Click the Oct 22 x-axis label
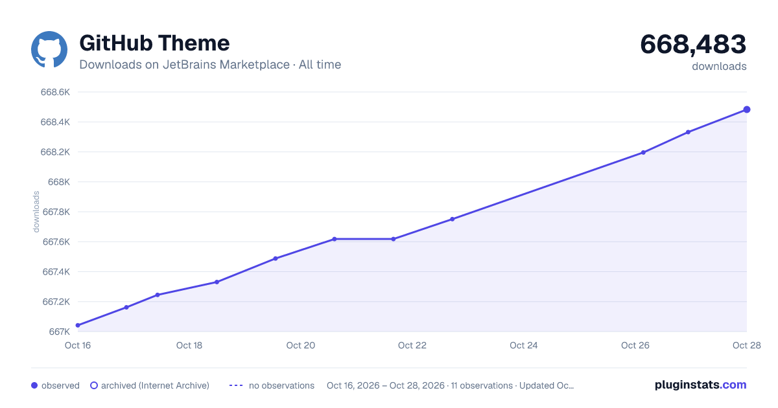 (412, 345)
